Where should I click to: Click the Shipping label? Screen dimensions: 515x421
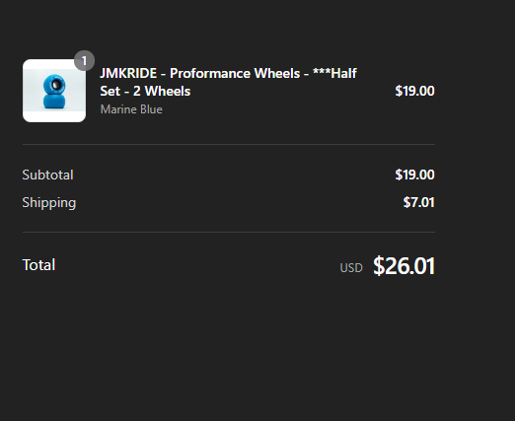pyautogui.click(x=49, y=203)
